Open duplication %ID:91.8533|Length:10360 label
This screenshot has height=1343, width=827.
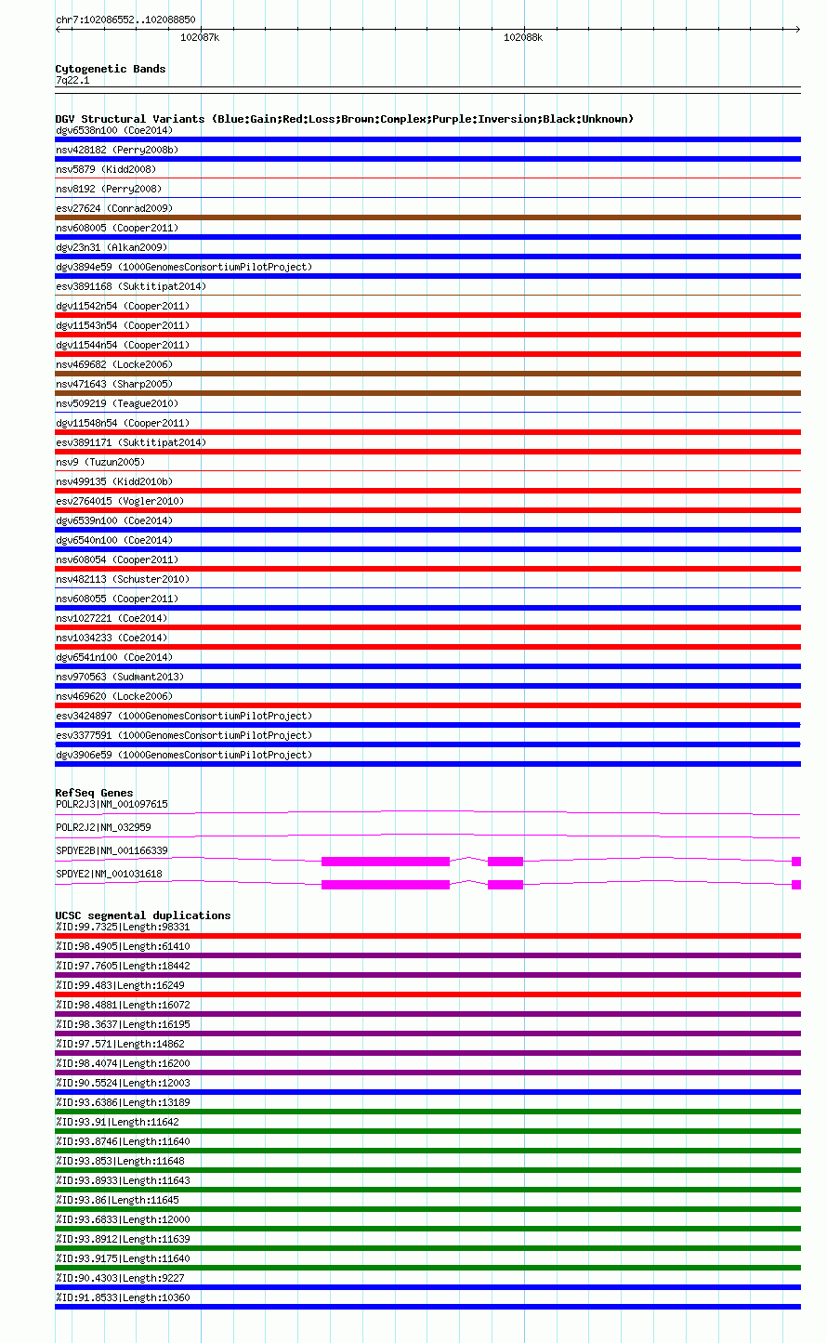pyautogui.click(x=123, y=1297)
